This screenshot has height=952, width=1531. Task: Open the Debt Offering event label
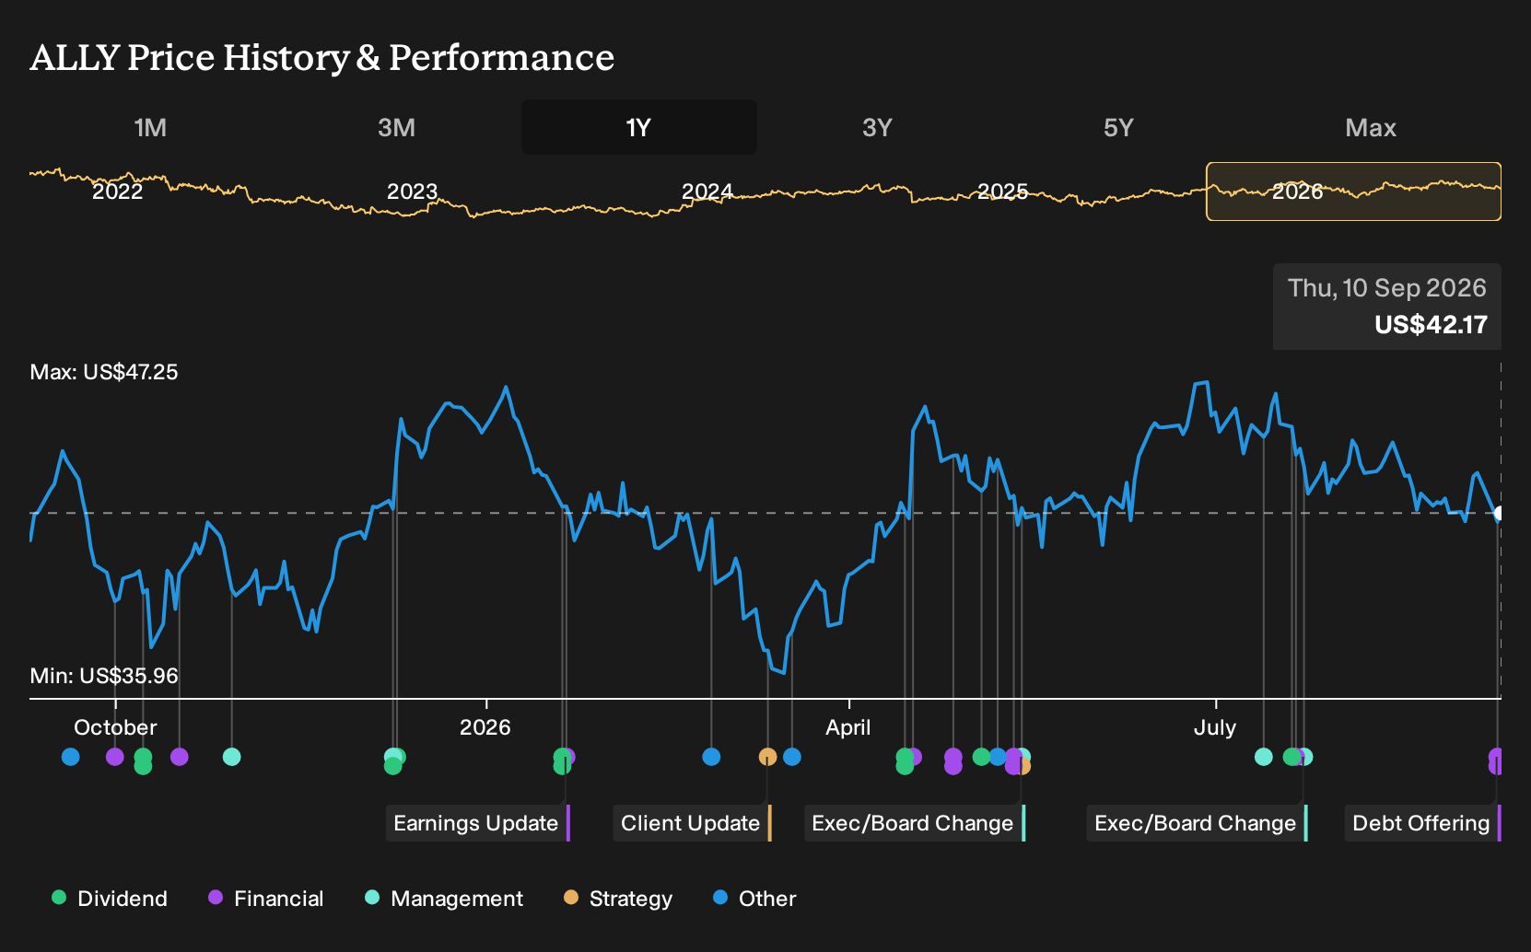(1422, 823)
